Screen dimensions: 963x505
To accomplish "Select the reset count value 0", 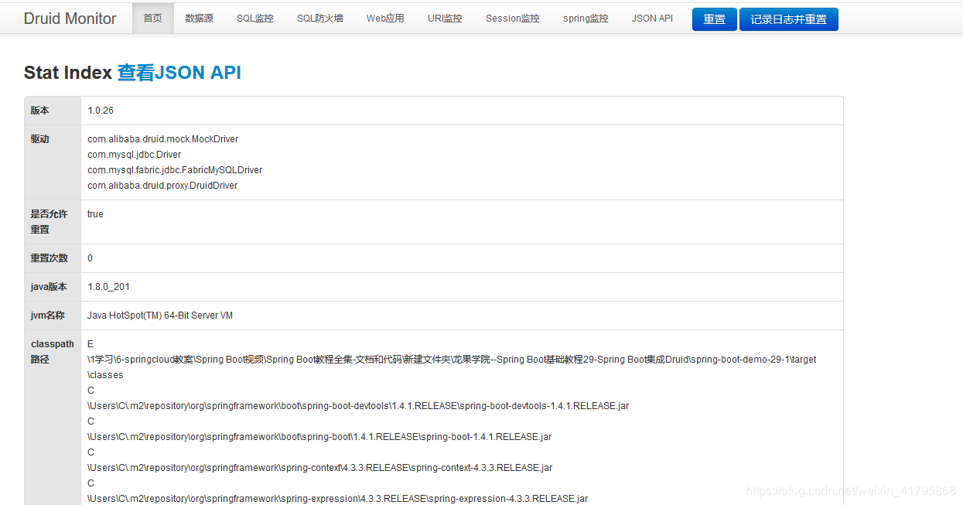I will (90, 258).
